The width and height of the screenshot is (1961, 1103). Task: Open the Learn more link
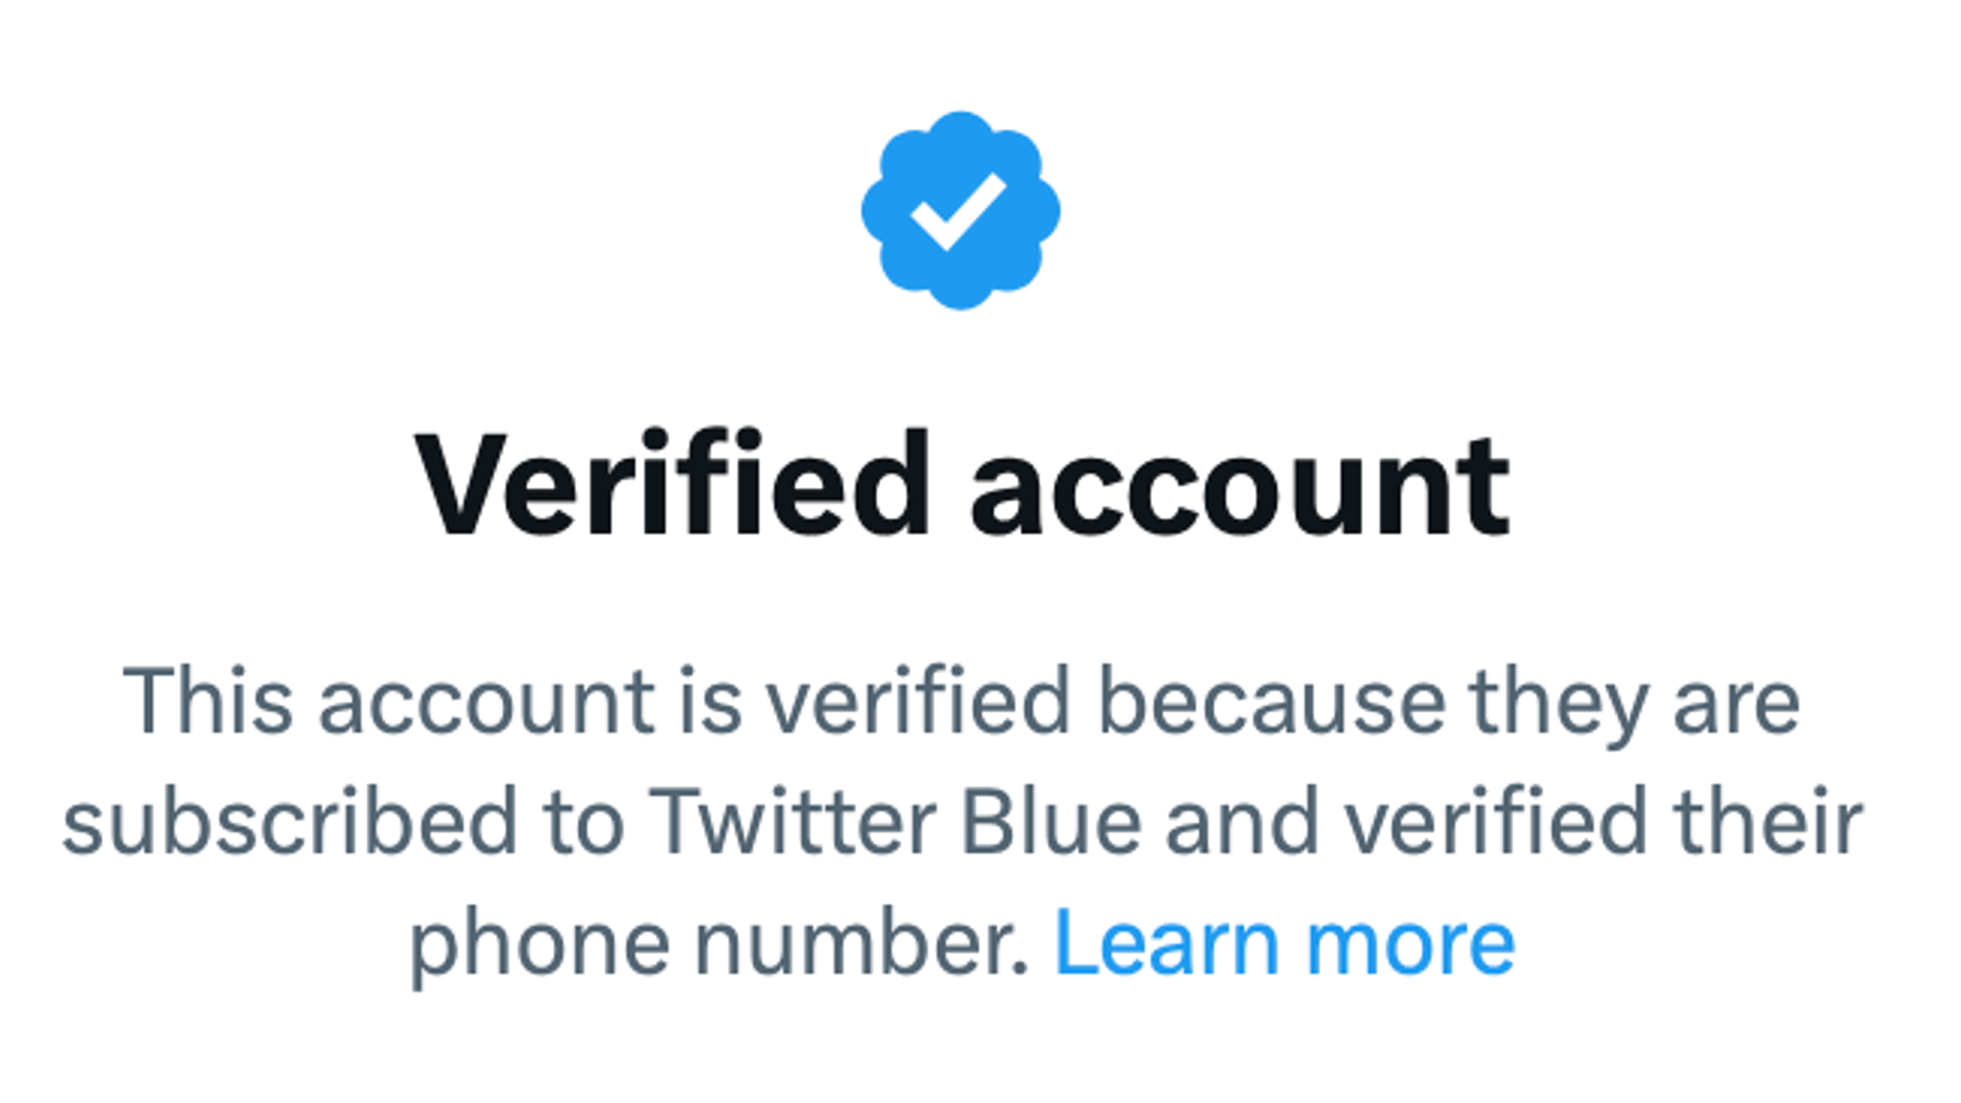[x=1284, y=943]
